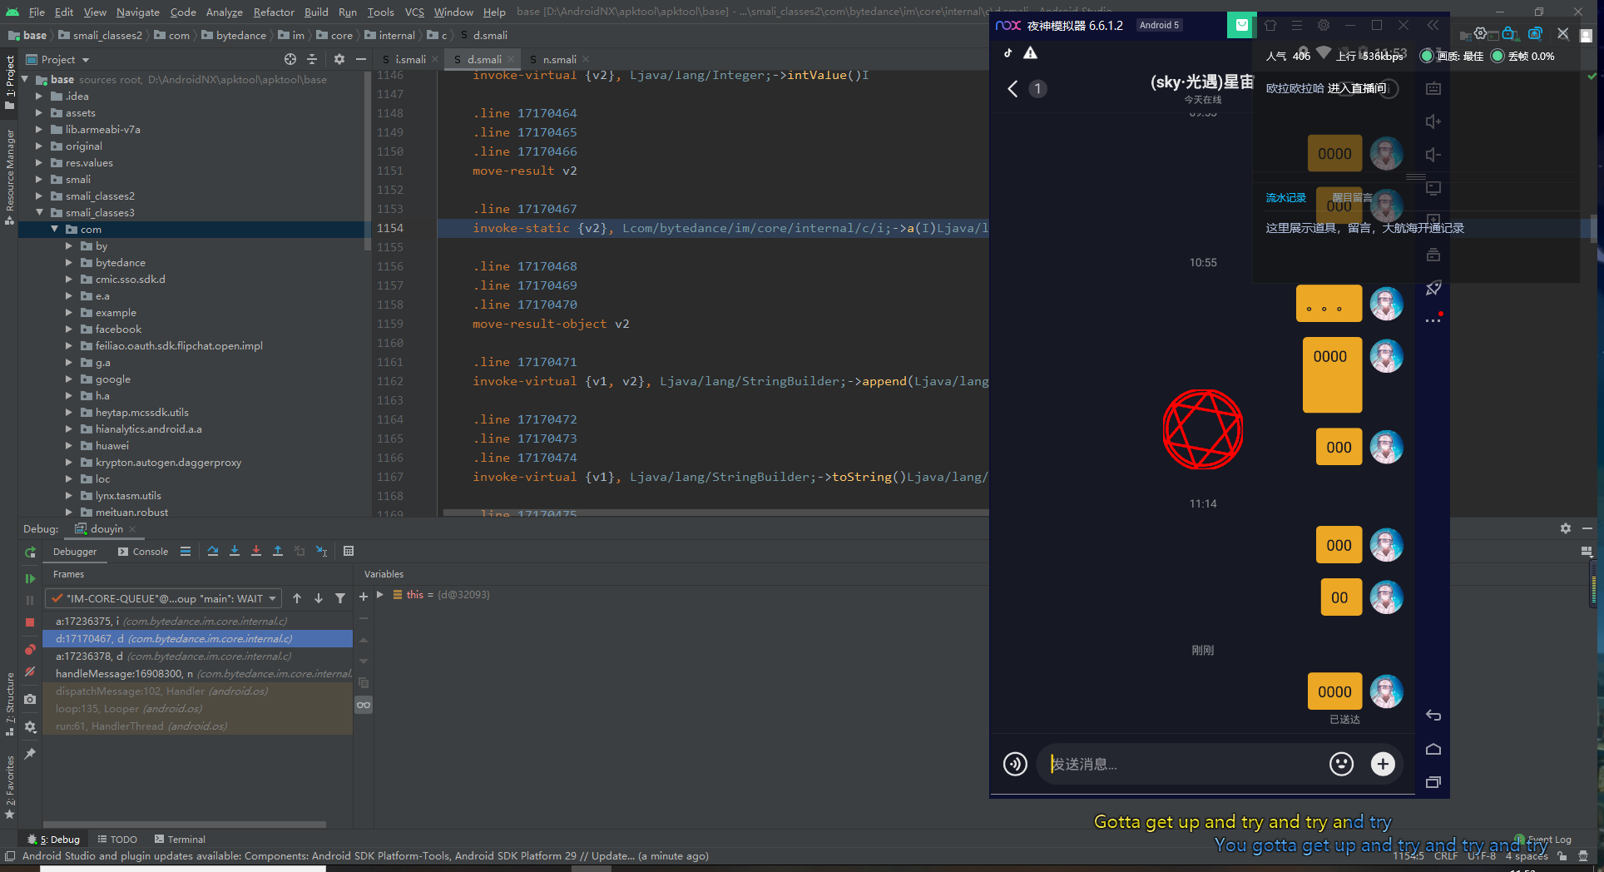Screen dimensions: 1604x872
Task: Click Evaluate Expression calculator icon
Action: 349,551
